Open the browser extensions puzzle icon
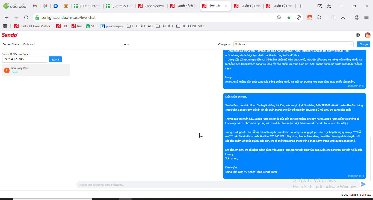The width and height of the screenshot is (373, 200). pos(319,17)
